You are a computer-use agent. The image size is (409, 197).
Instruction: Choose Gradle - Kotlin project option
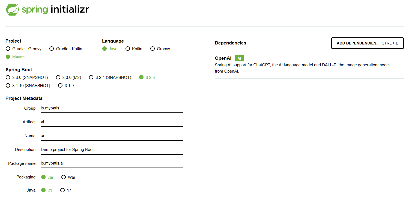52,49
